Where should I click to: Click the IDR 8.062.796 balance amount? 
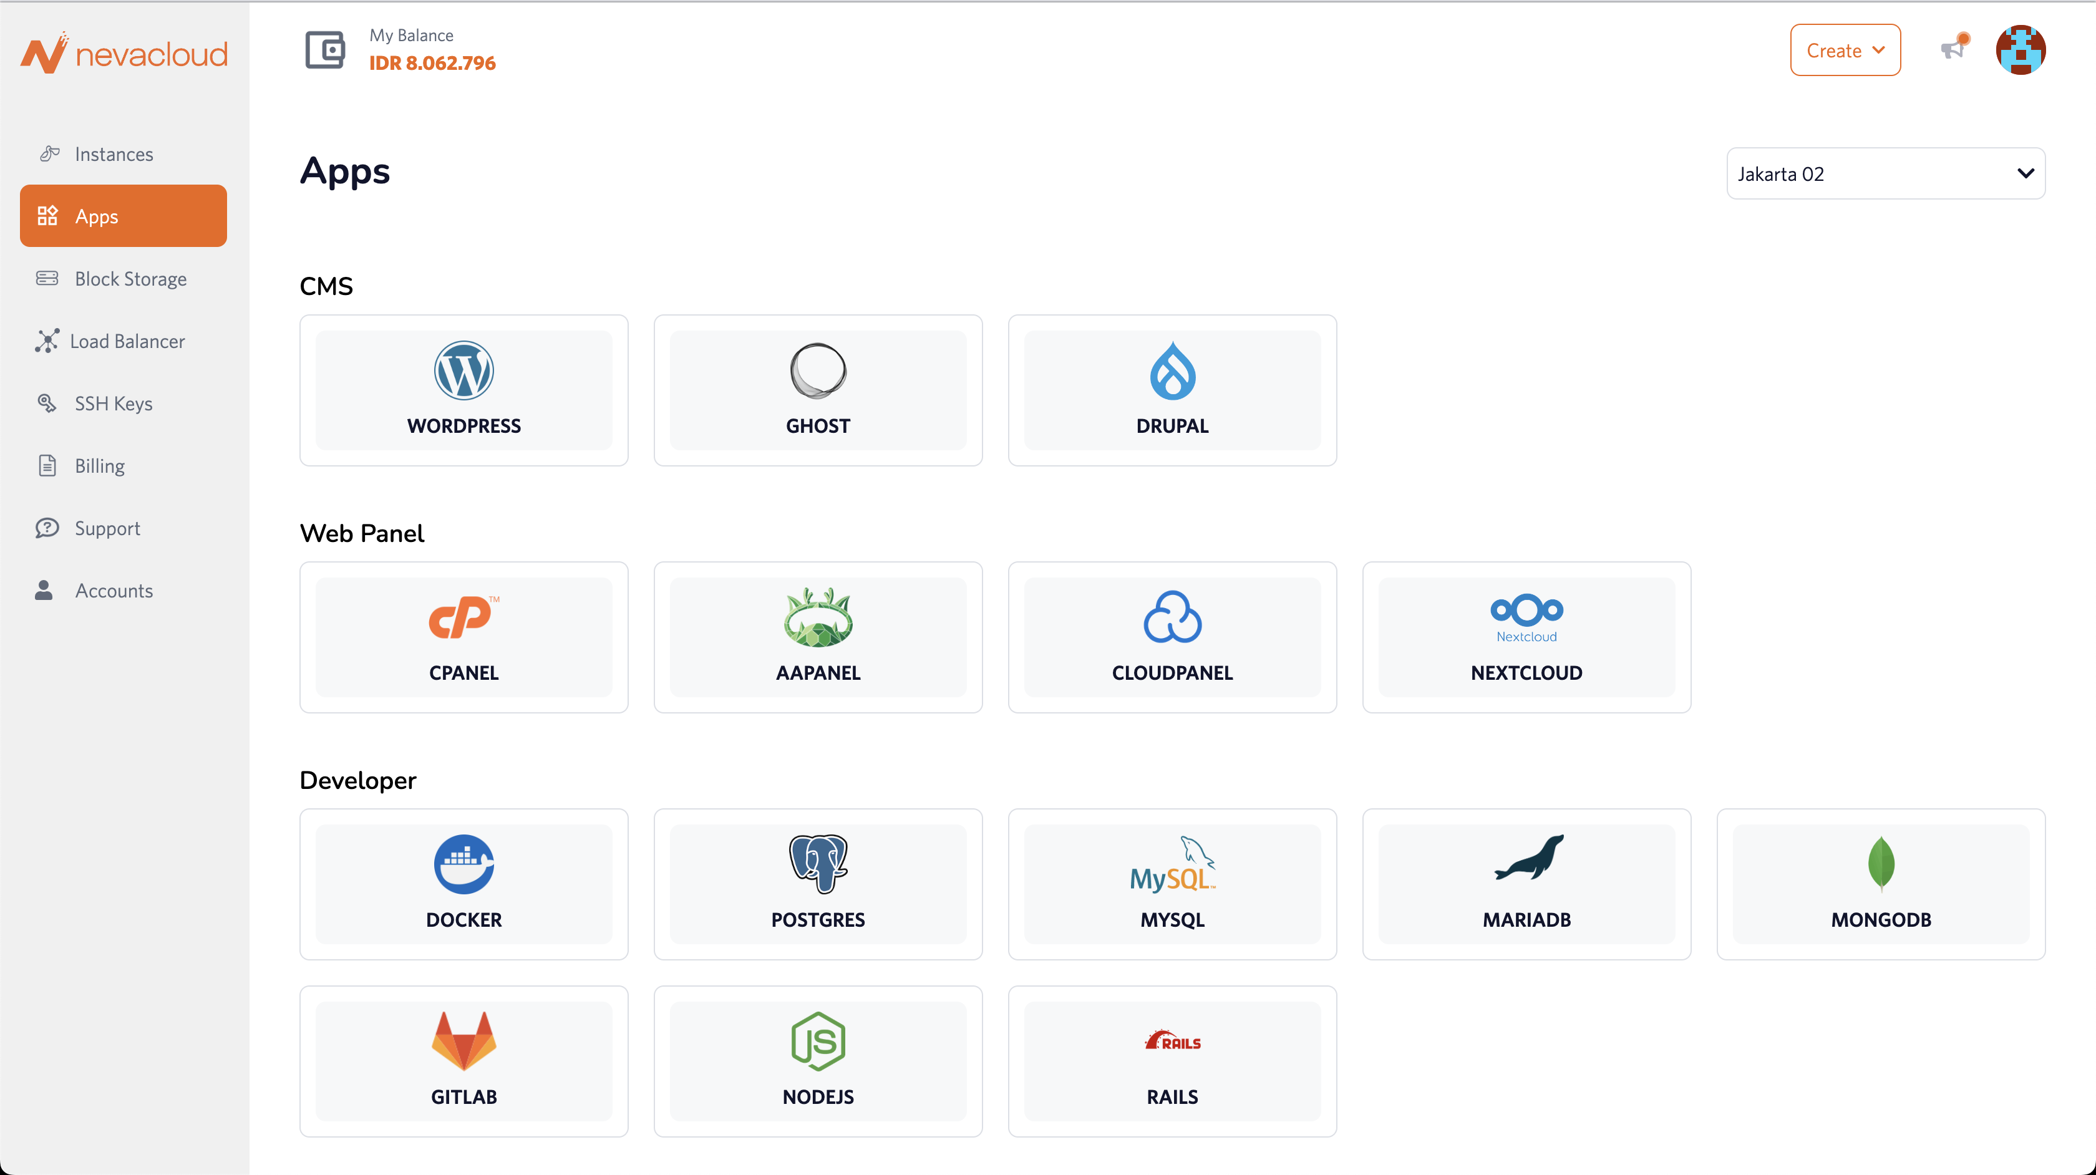click(432, 62)
